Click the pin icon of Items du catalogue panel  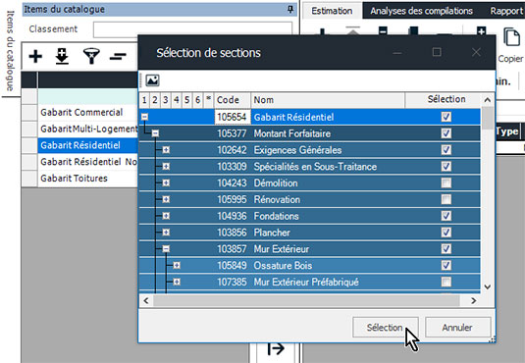point(290,10)
